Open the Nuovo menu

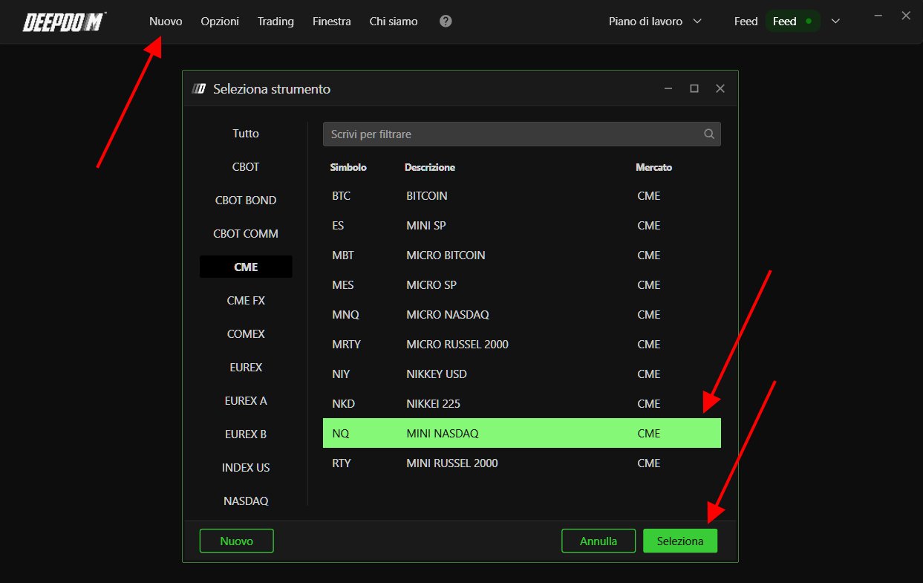(166, 22)
